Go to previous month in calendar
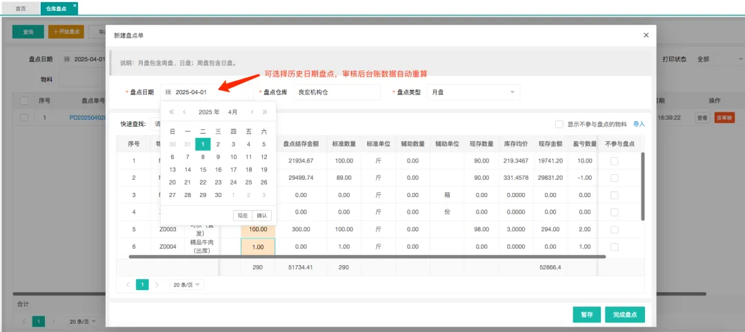Screen dimensions: 745x332 184,112
